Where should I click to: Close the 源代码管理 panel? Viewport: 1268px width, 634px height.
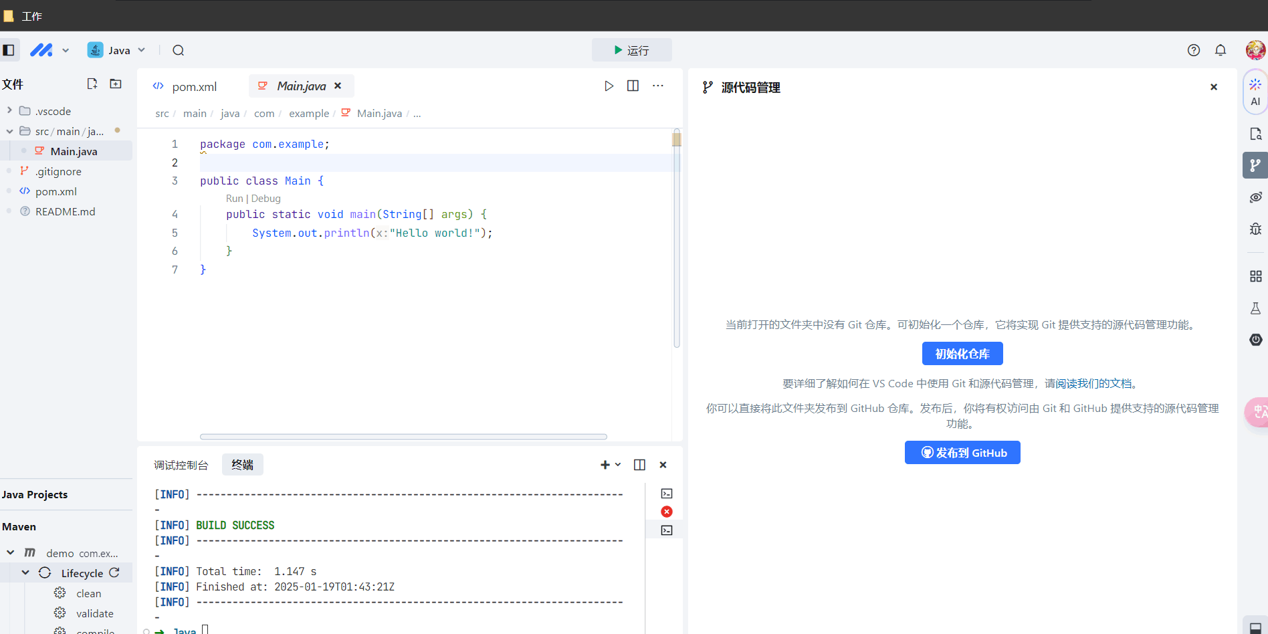pyautogui.click(x=1214, y=87)
